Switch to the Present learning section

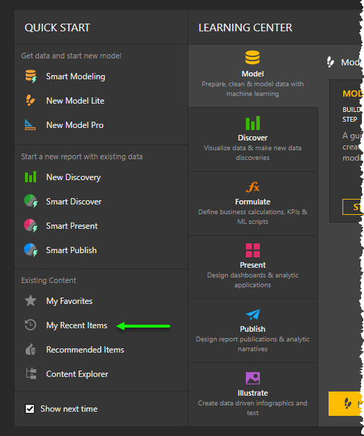pyautogui.click(x=253, y=267)
